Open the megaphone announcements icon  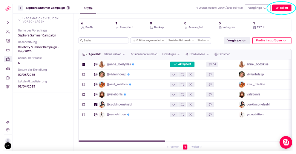(8, 122)
